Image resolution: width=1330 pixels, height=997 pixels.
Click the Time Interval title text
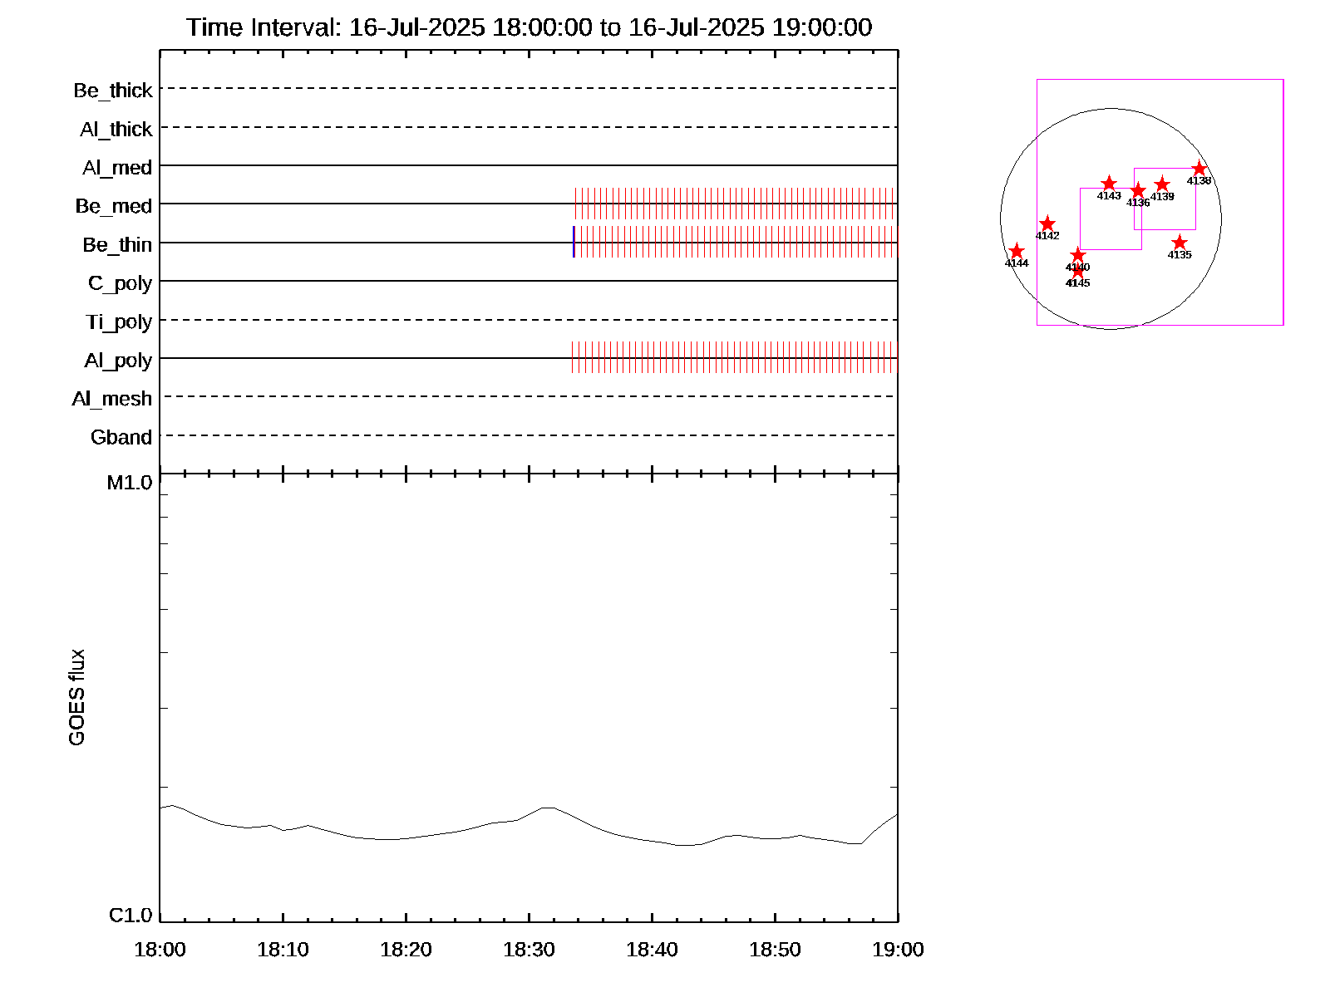(529, 27)
